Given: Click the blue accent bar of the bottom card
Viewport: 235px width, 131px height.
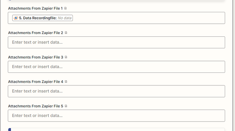Looking at the screenshot, I should tap(10, 130).
